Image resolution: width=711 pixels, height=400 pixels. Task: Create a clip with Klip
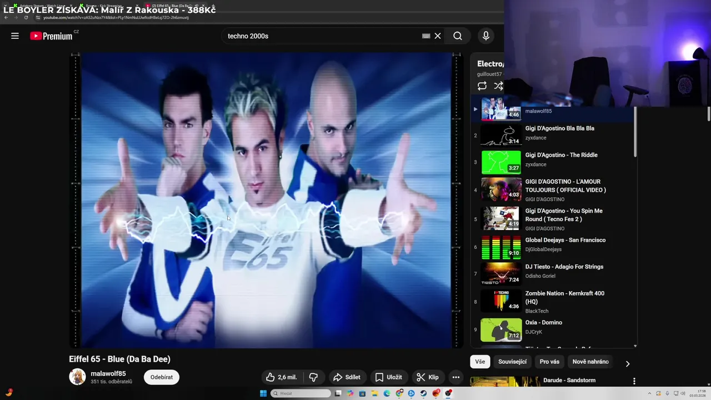pos(428,377)
